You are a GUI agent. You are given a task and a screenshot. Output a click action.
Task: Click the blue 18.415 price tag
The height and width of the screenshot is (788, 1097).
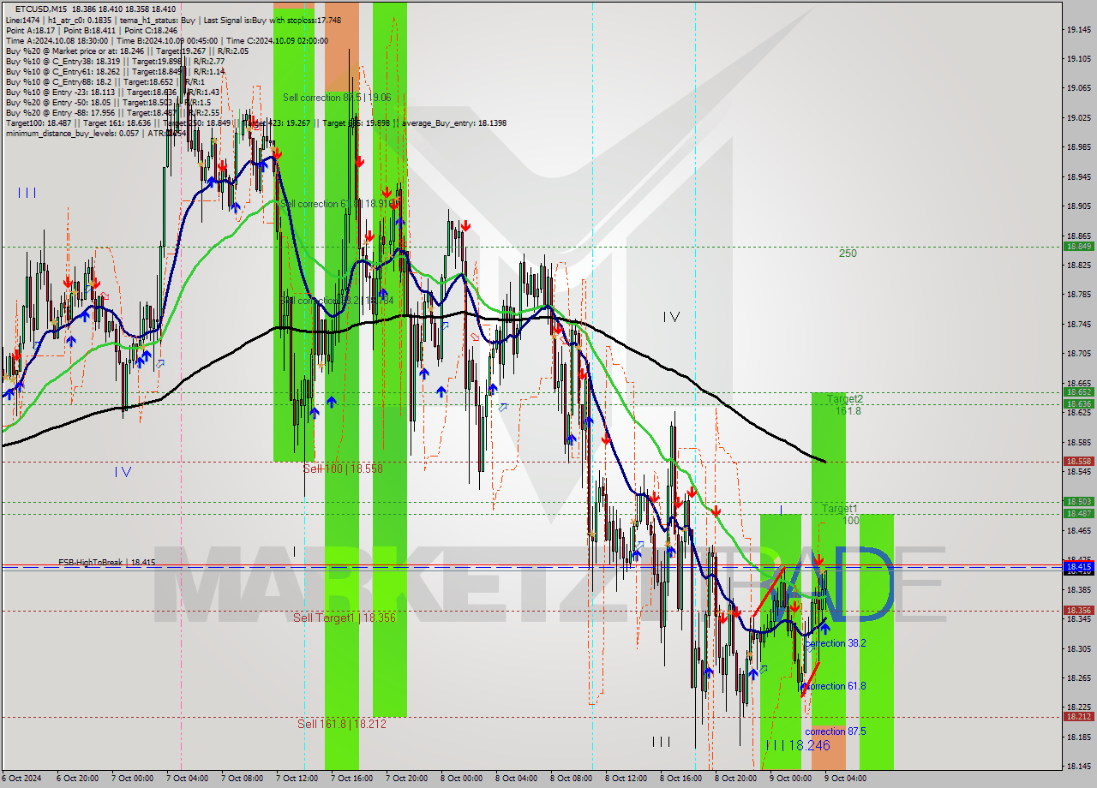pyautogui.click(x=1078, y=566)
